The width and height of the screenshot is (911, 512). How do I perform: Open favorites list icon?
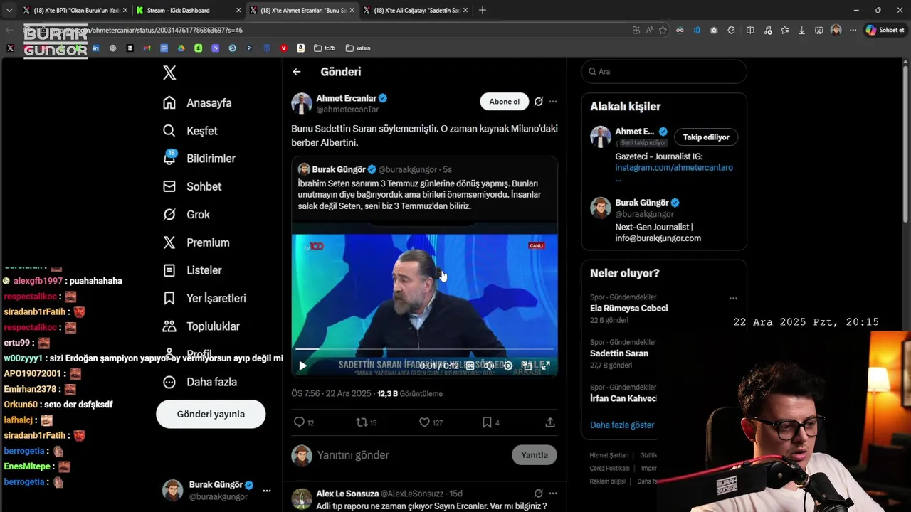[x=784, y=31]
